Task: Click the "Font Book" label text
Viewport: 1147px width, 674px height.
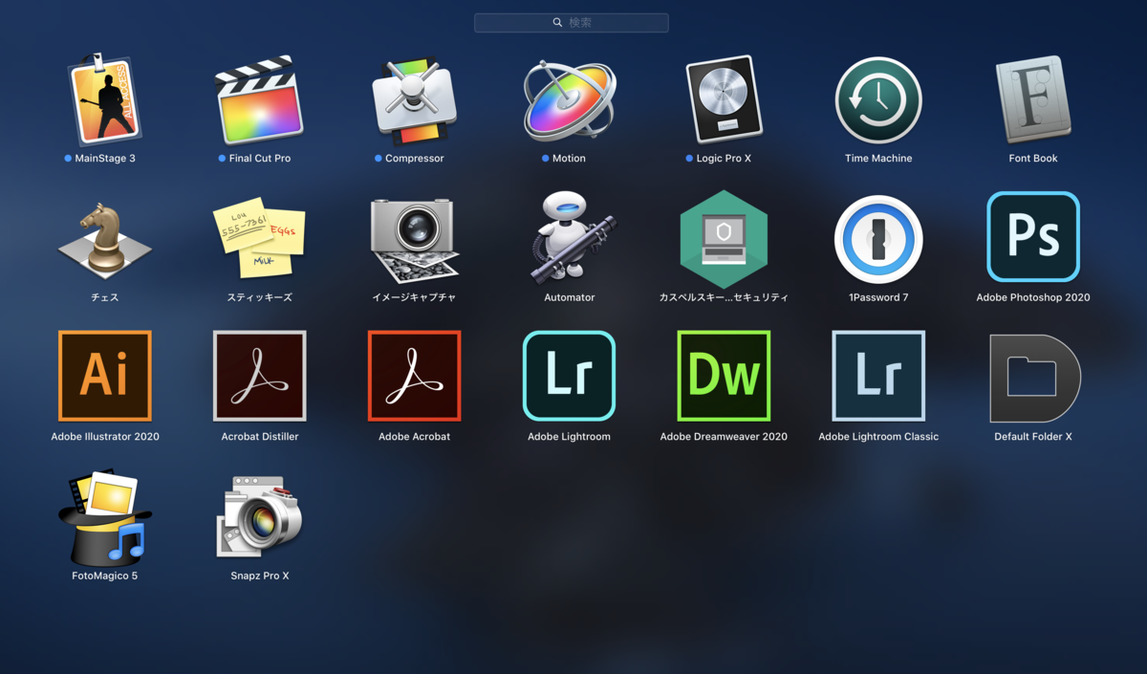Action: point(1033,159)
